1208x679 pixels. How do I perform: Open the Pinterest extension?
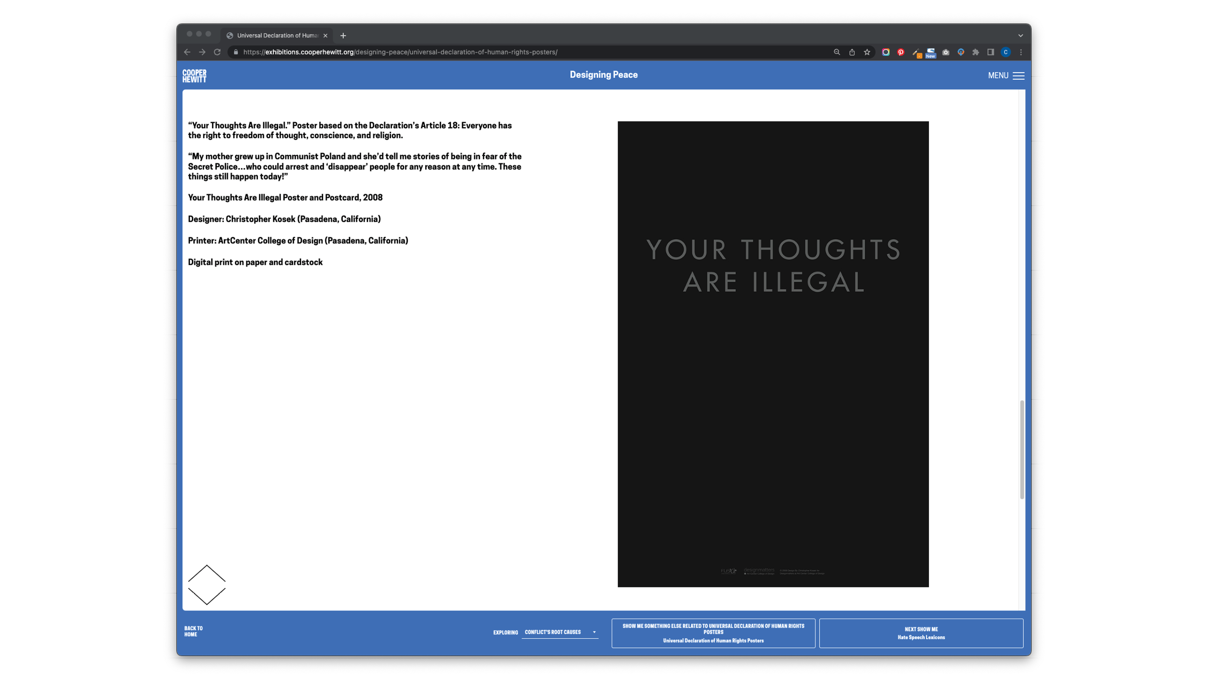click(900, 52)
